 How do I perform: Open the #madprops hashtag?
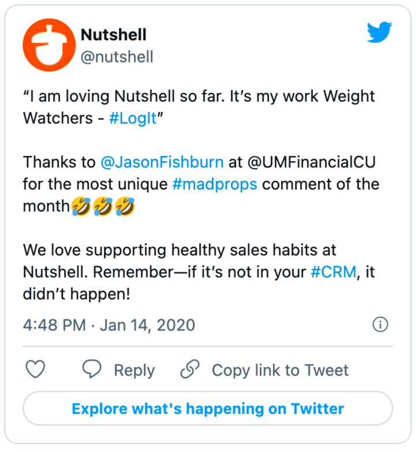coord(215,184)
